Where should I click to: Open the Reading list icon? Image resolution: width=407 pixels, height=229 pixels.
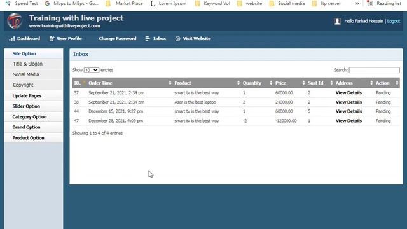(370, 3)
